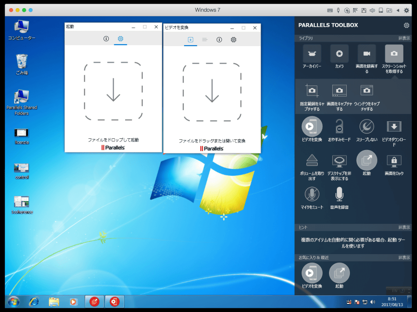The width and height of the screenshot is (417, 312).
Task: Click keyboard icon in VM title bar
Action: point(330,10)
